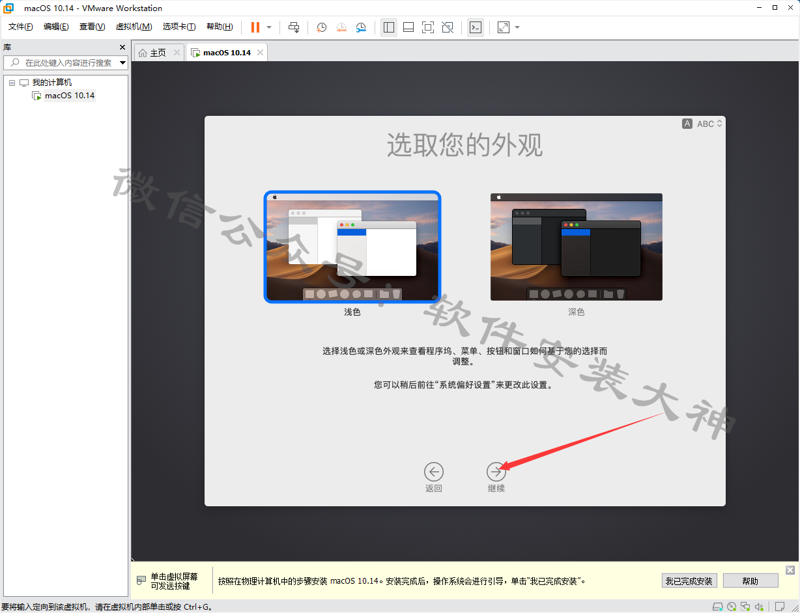Open the ABC input source selector
Screen dimensions: 800x613
[x=702, y=124]
